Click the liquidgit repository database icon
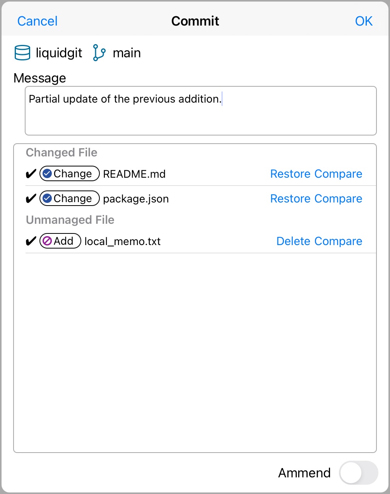The image size is (390, 494). click(22, 53)
